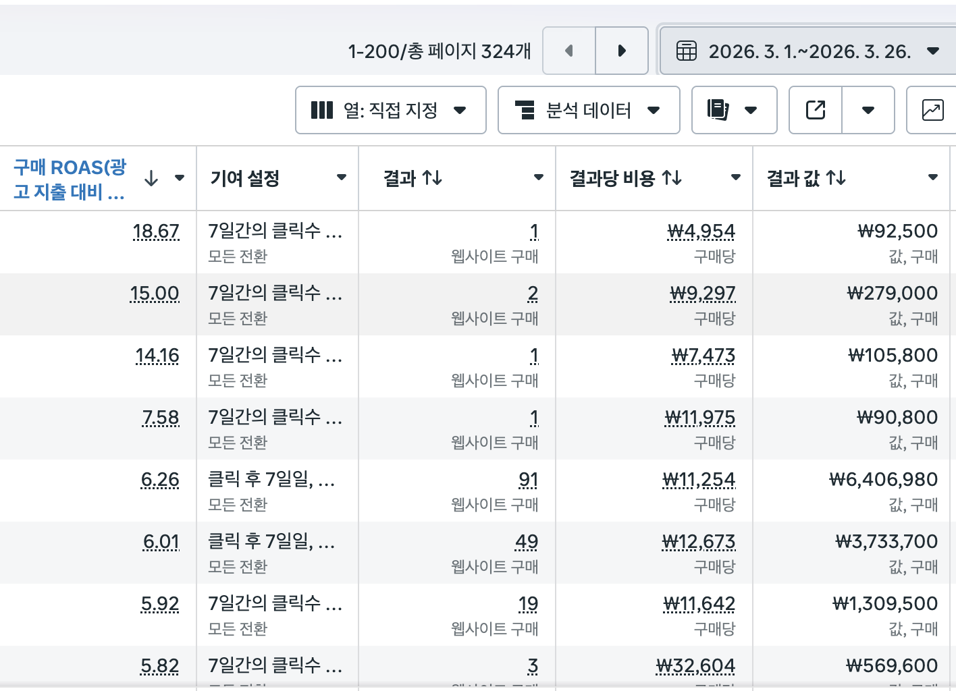Click the 91 website purchases result
Screen dimensions: 956x691
pos(528,480)
